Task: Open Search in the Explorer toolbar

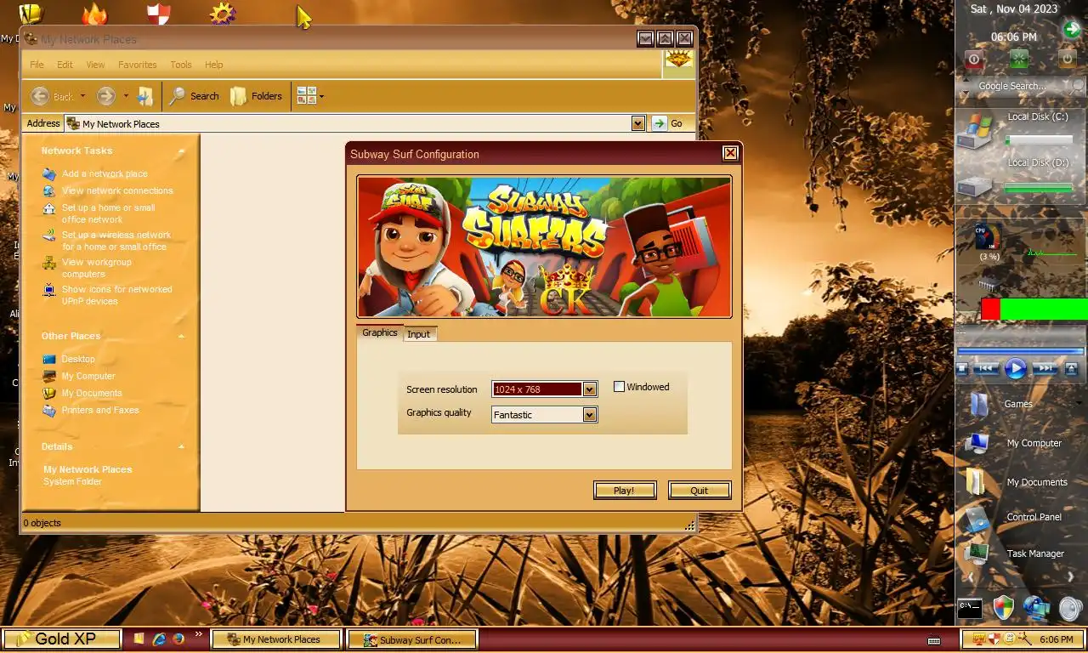Action: [195, 96]
